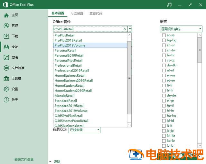
Task: Select HomeStudentRetail in the list
Action: click(90, 86)
